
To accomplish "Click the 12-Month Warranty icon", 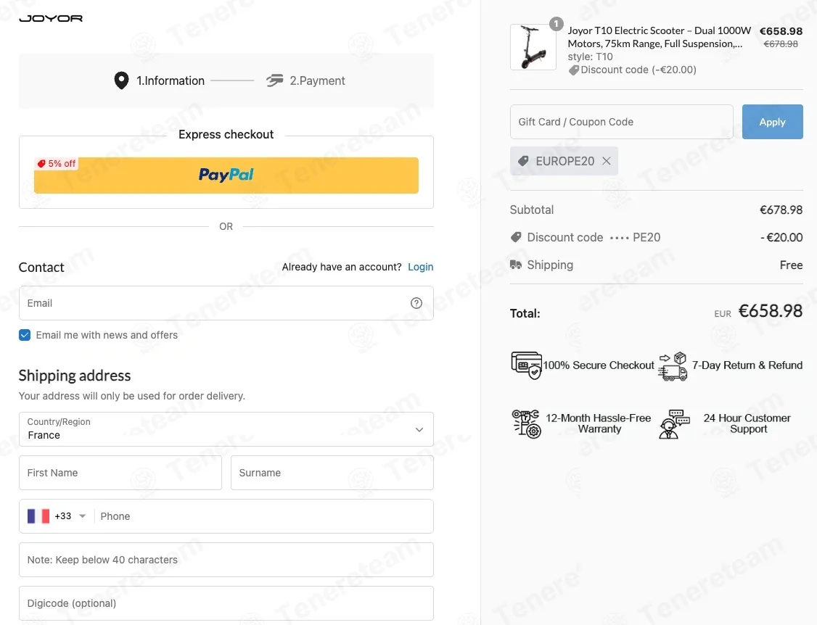I will tap(526, 424).
